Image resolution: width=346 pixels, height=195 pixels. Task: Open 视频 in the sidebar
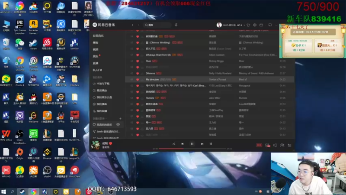click(x=96, y=49)
